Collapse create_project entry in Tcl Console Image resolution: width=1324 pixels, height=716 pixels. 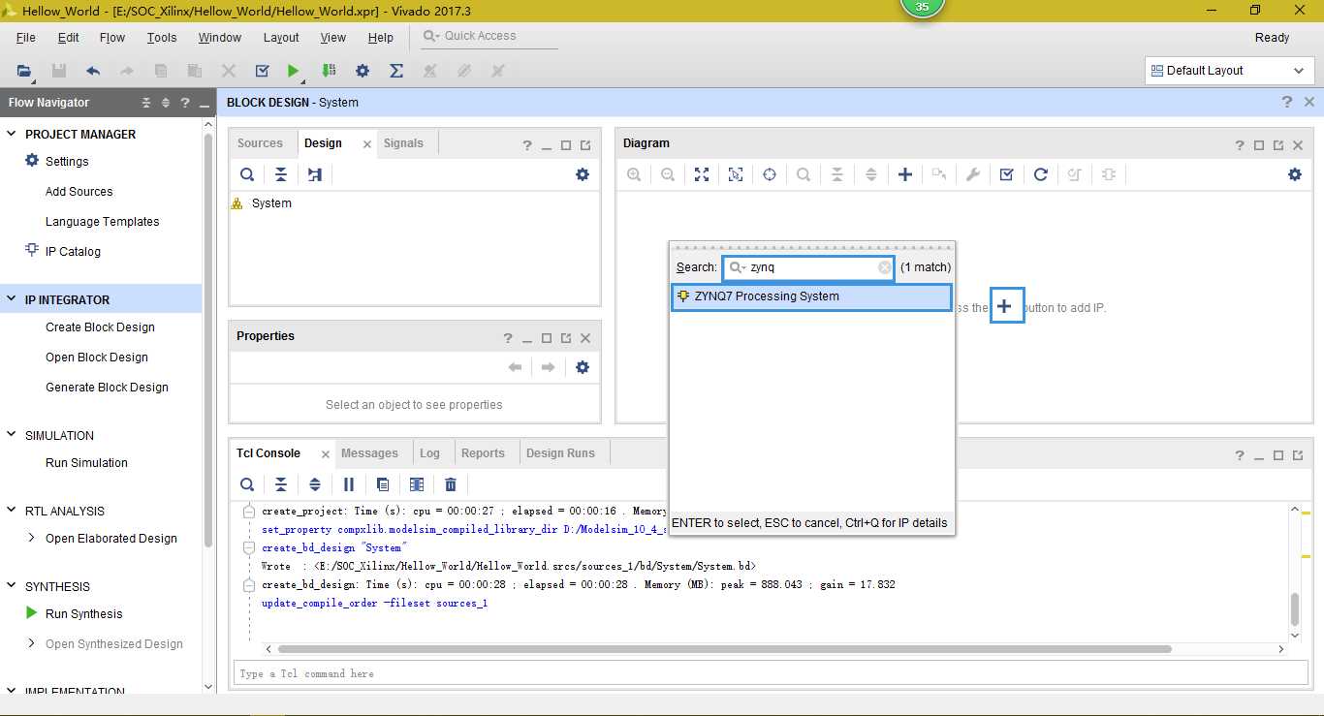click(249, 511)
